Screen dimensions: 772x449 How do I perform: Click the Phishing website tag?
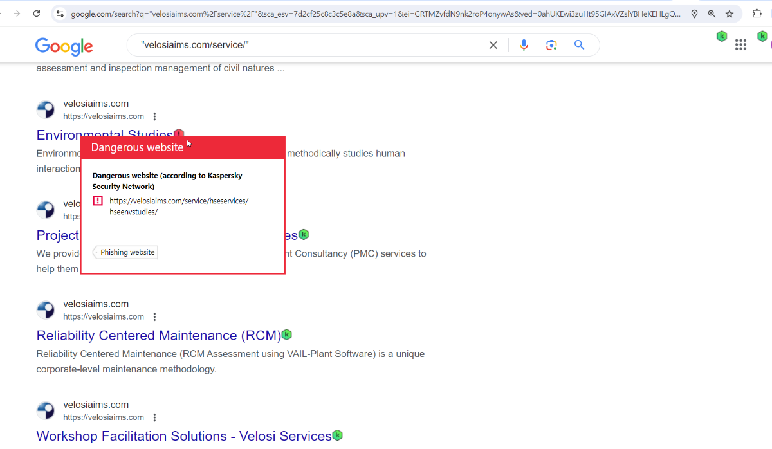(126, 252)
